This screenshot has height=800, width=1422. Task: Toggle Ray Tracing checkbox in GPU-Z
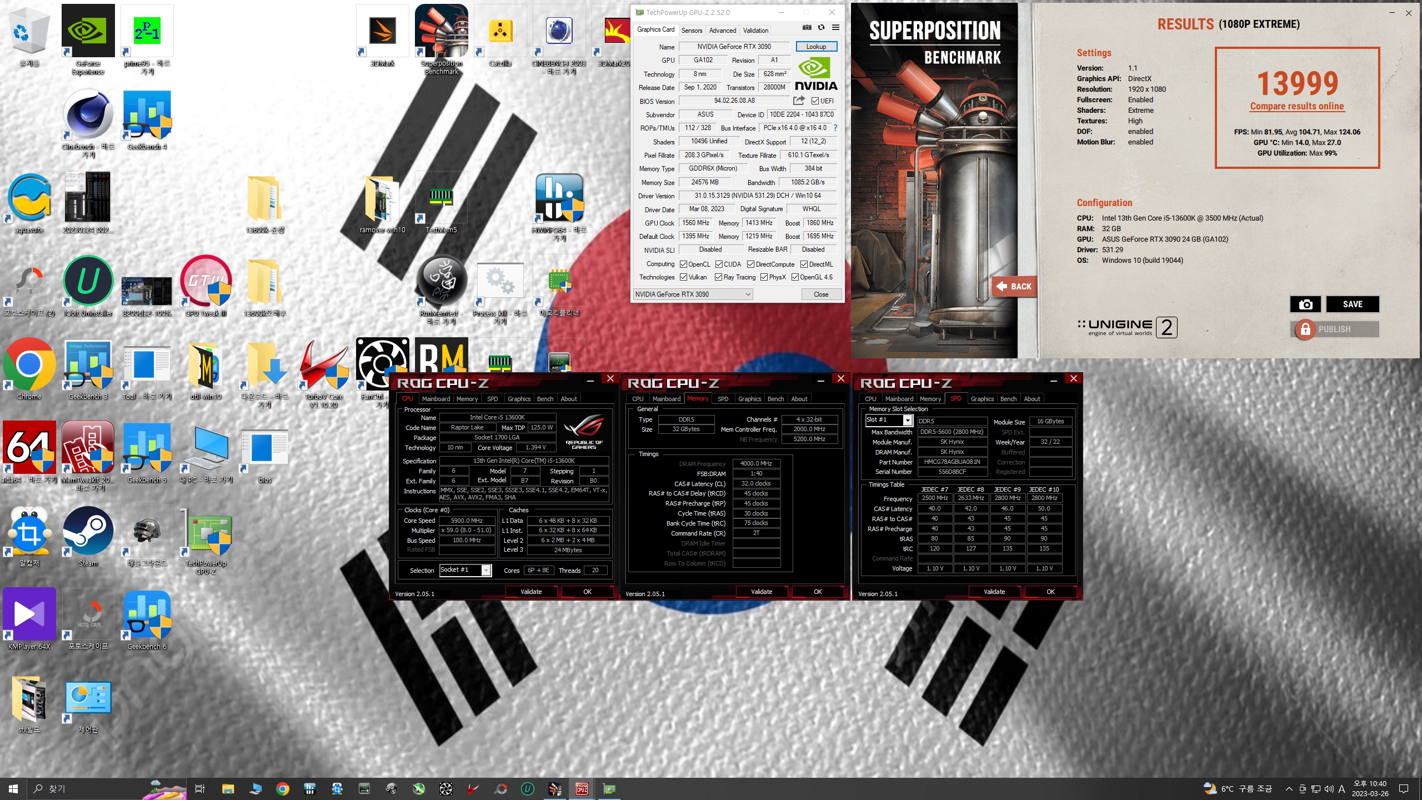pyautogui.click(x=718, y=277)
